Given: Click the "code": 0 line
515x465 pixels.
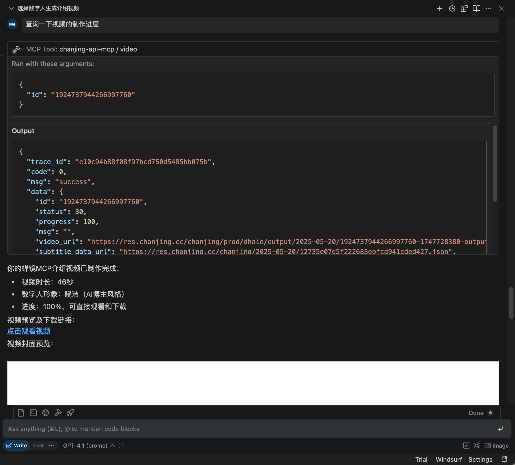Looking at the screenshot, I should tap(47, 172).
